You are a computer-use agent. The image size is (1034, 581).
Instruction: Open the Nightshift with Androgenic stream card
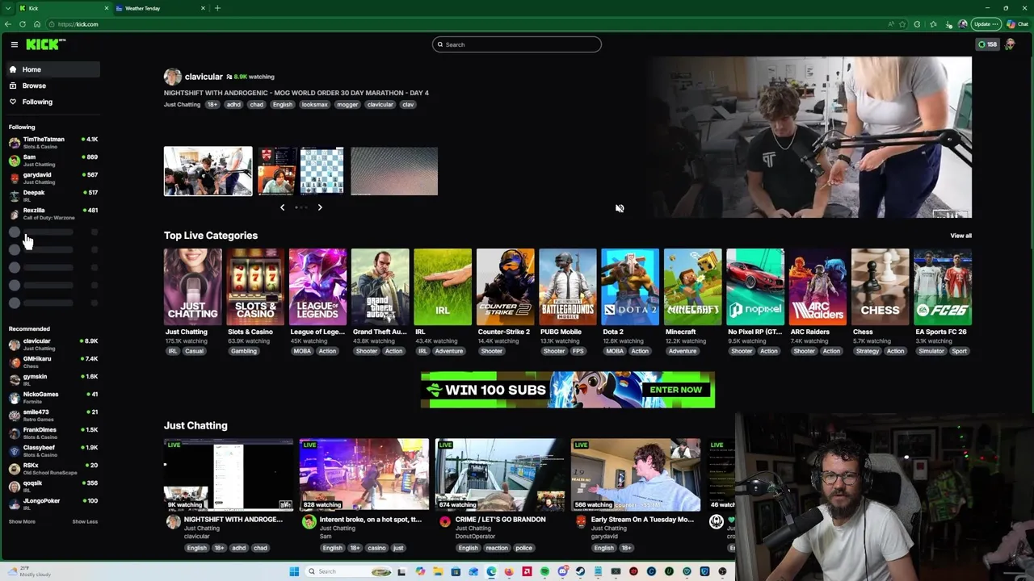(229, 475)
